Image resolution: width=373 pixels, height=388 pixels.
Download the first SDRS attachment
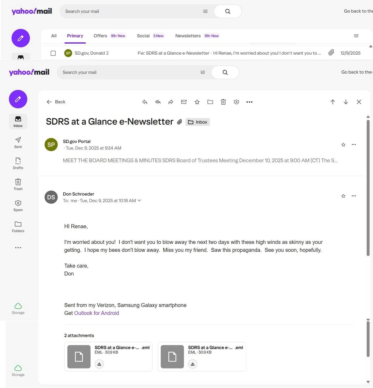(x=99, y=364)
